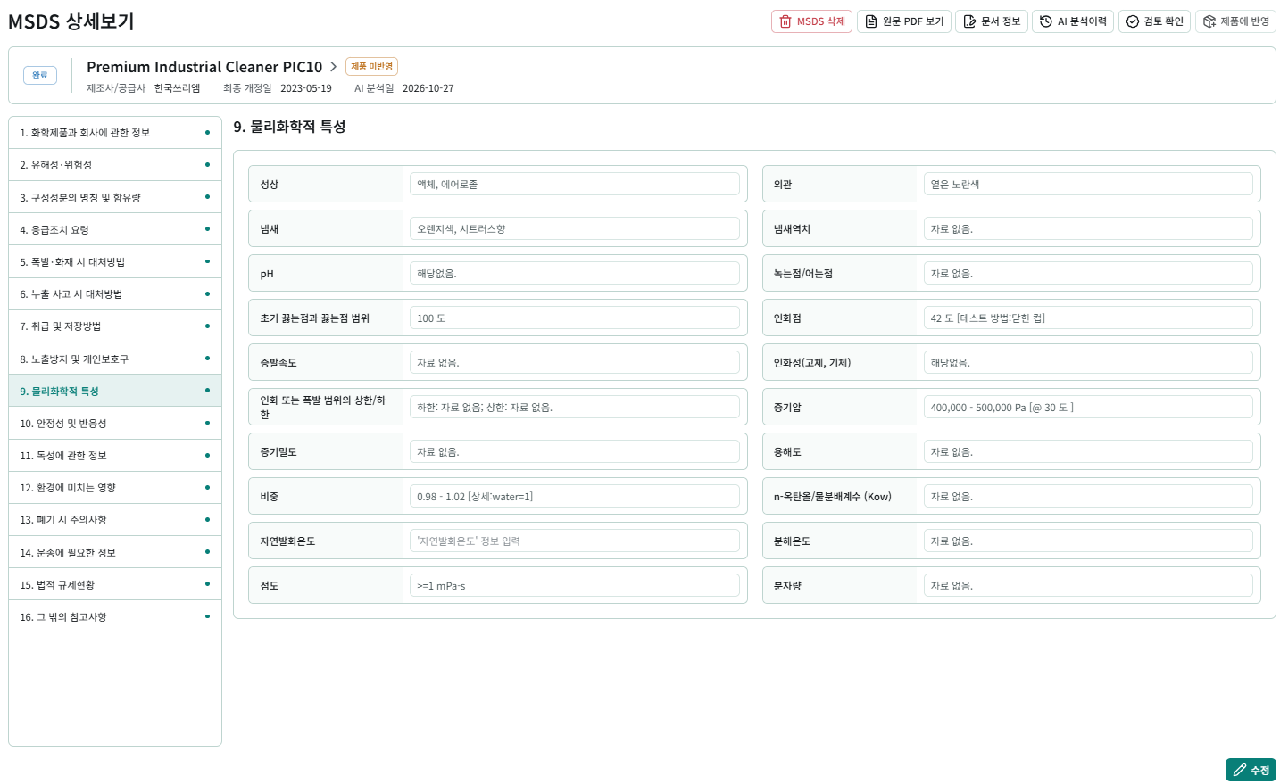The height and width of the screenshot is (784, 1280).
Task: Click the 문서 정보 edit-document icon
Action: [969, 21]
